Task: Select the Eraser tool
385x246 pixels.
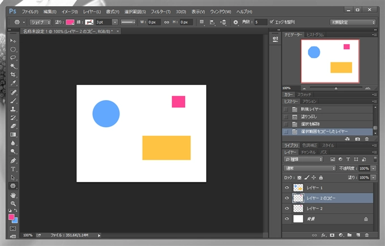Action: [x=13, y=126]
